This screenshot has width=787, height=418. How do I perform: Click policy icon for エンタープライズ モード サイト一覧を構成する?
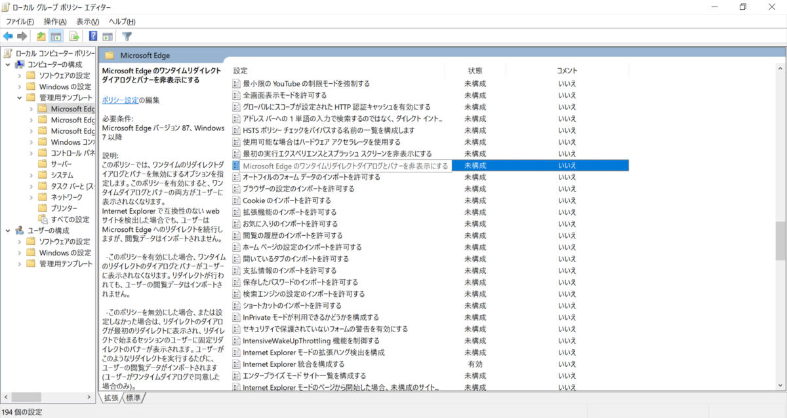click(x=237, y=376)
